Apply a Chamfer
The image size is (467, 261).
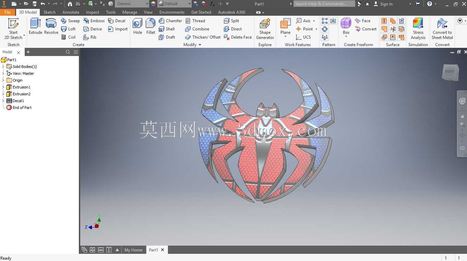coord(170,21)
